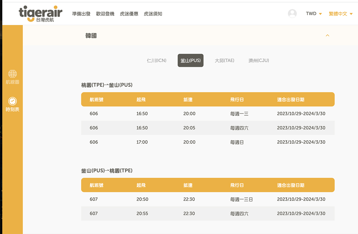The height and width of the screenshot is (234, 358).
Task: Click flight 607 in the 每週一三日 row
Action: coord(94,199)
